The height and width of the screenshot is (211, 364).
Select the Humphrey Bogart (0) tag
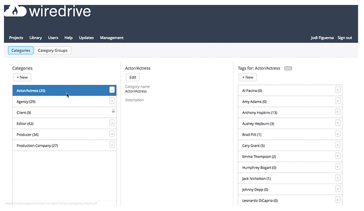pos(290,167)
